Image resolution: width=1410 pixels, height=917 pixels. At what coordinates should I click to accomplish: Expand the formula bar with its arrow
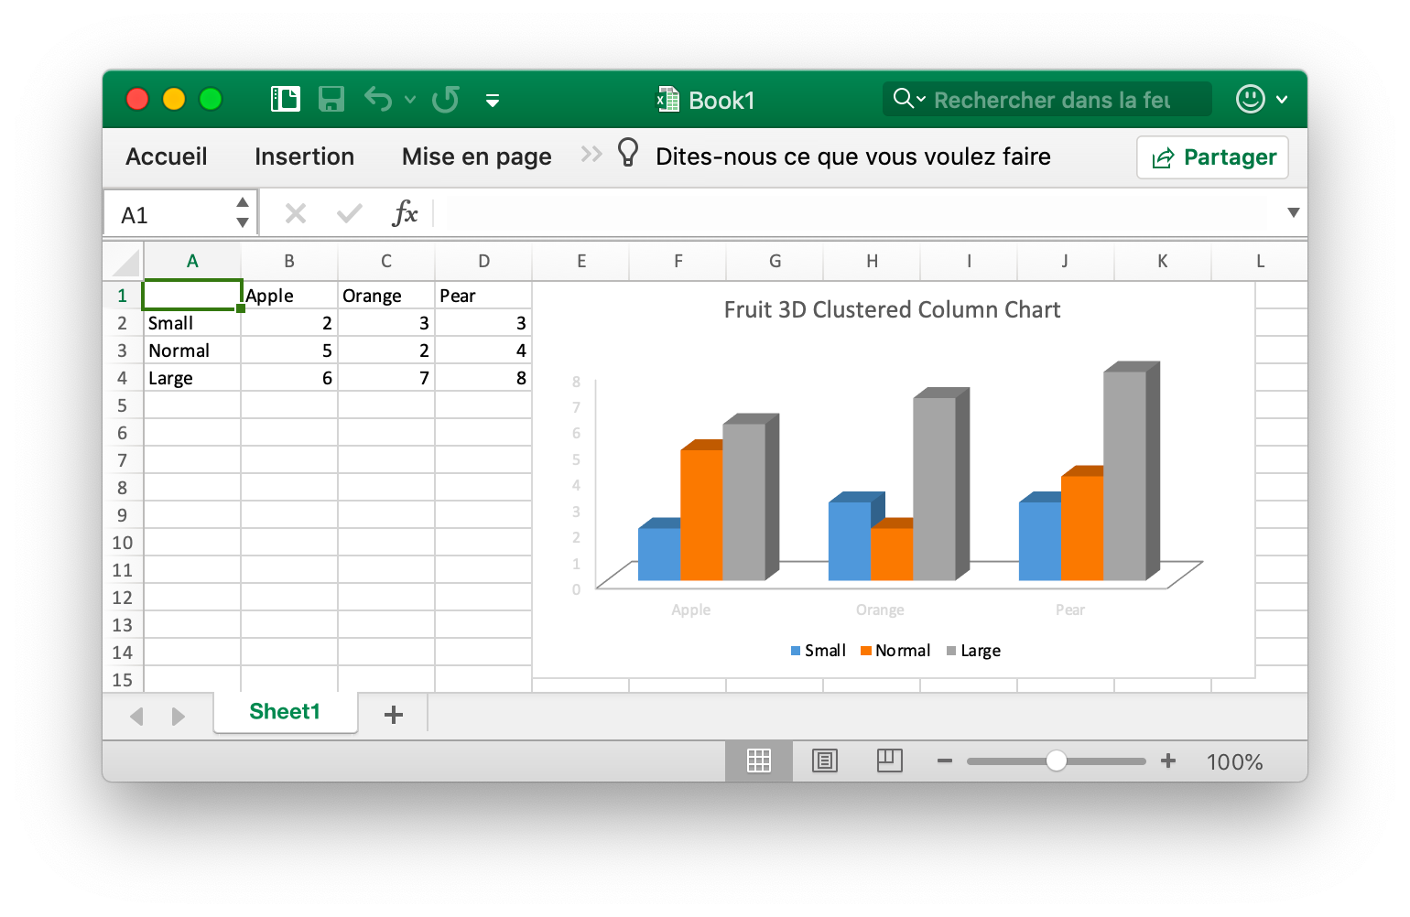coord(1294,212)
